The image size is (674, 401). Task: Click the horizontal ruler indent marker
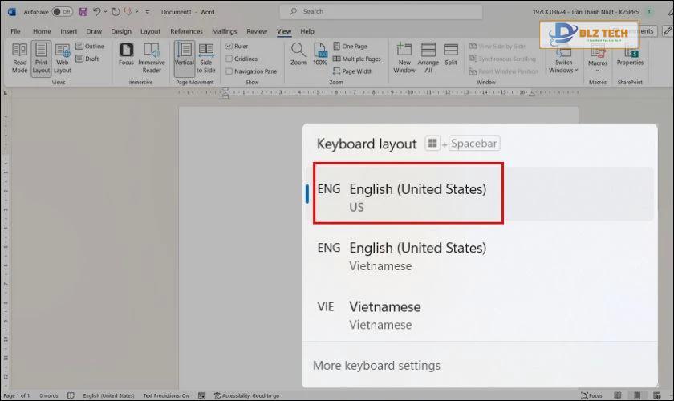coord(225,92)
